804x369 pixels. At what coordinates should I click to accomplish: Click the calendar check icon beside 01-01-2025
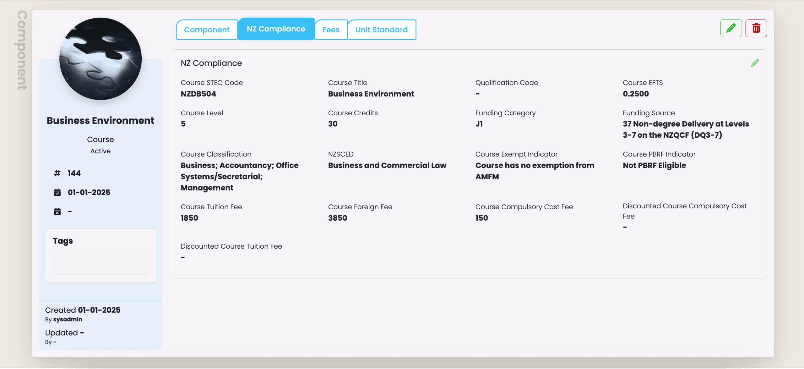pyautogui.click(x=57, y=192)
